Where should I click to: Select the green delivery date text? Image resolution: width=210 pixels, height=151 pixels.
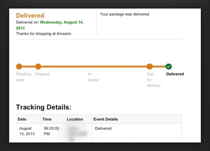50,25
